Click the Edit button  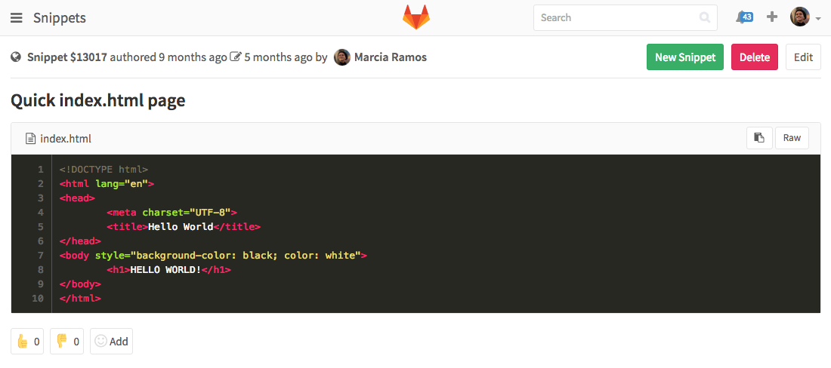[803, 57]
